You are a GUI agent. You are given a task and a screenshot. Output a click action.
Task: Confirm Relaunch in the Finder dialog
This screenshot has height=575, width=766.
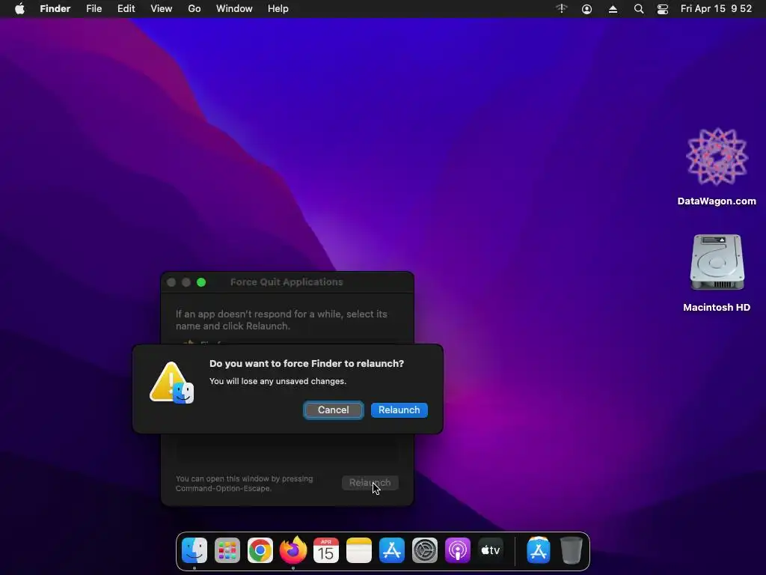[399, 410]
